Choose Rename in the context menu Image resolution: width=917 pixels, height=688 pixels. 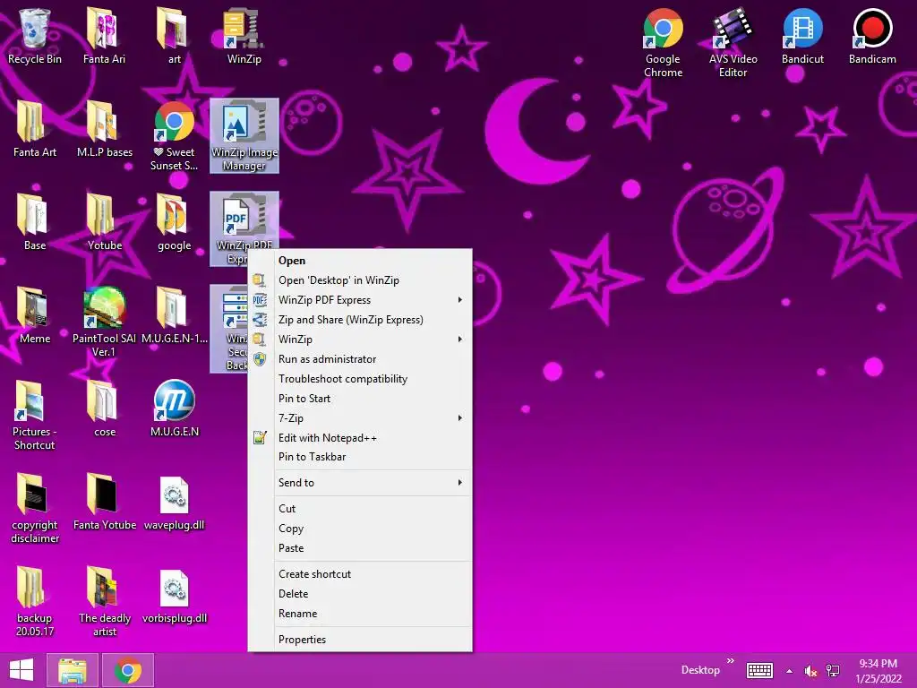(360, 614)
